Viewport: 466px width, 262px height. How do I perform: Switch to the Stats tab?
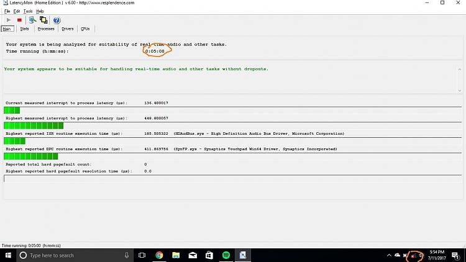tap(24, 29)
